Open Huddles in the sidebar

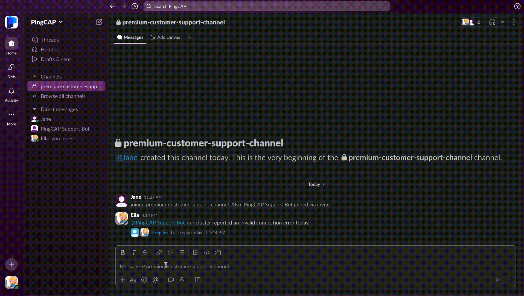coord(66,50)
